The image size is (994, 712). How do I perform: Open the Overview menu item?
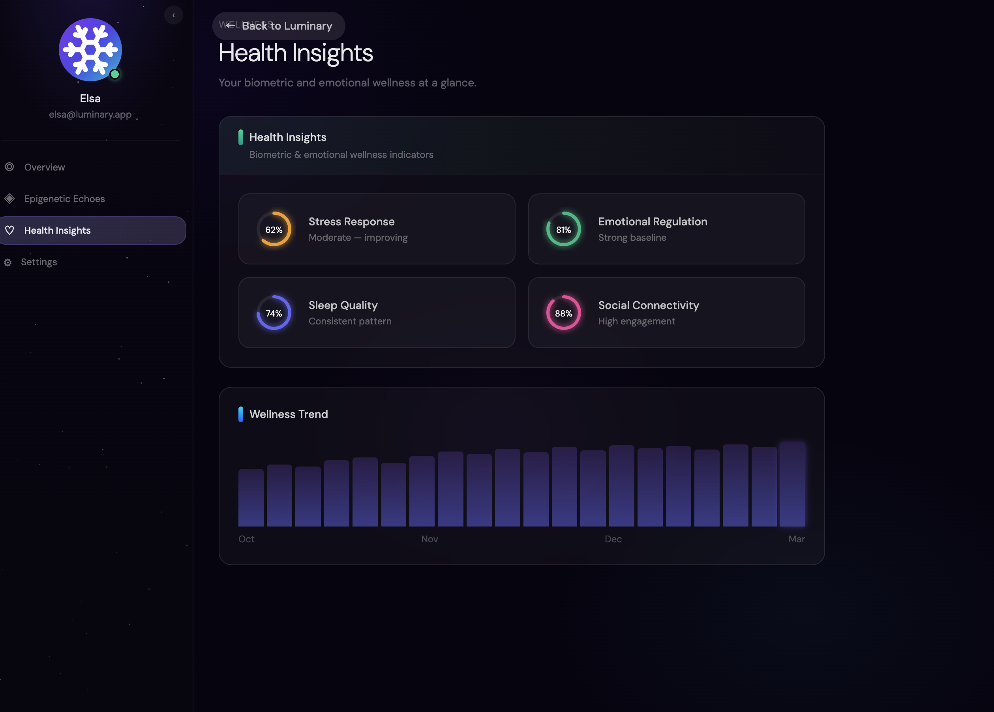point(45,167)
